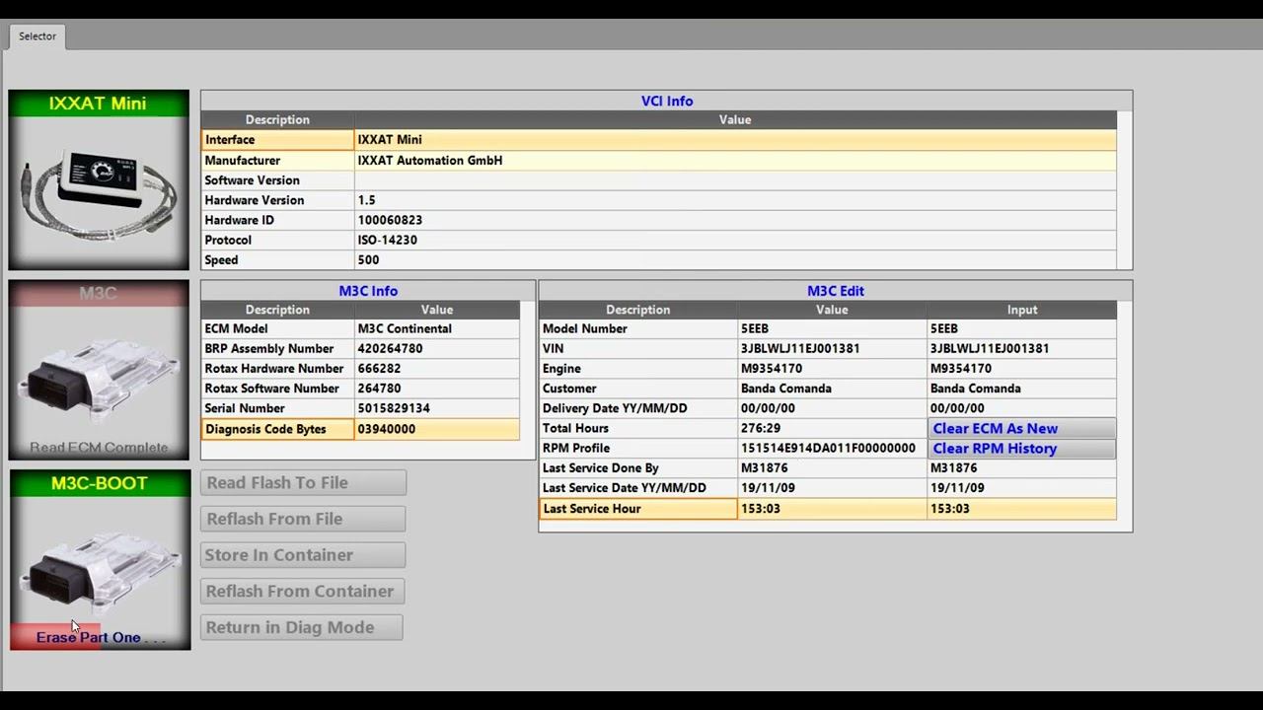Select the Customer cell in the Value column

click(x=832, y=389)
